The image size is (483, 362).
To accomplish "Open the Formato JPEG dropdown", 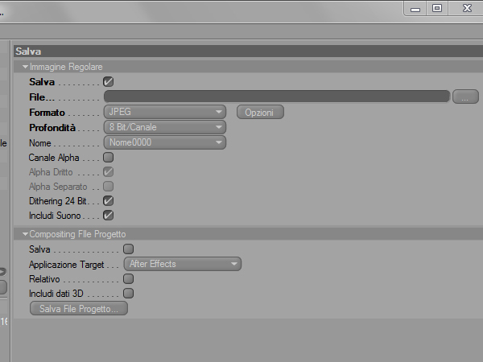I will 165,112.
